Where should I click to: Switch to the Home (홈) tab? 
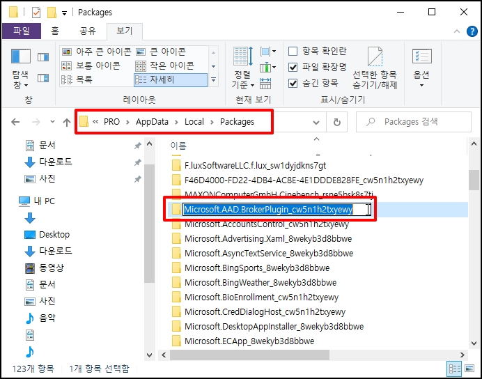[x=55, y=31]
